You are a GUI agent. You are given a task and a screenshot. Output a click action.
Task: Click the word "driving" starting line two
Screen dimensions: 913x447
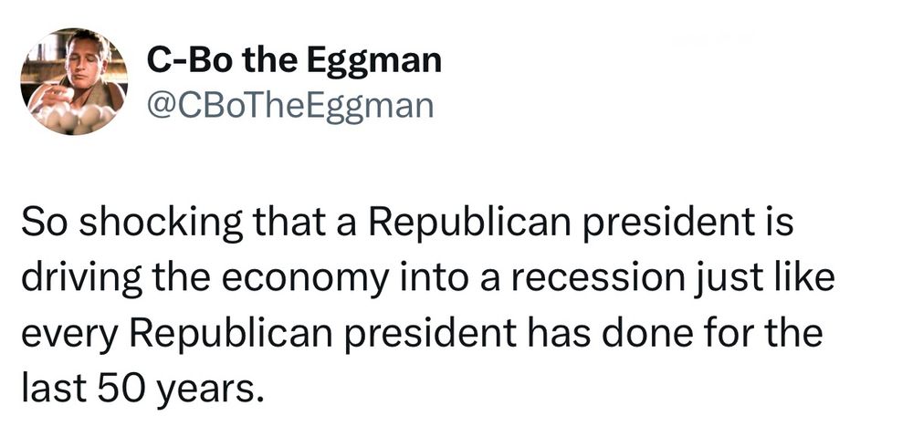tap(81, 281)
